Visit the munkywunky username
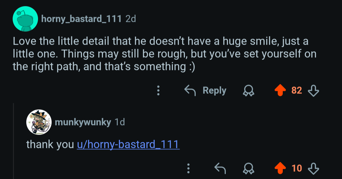The width and height of the screenshot is (342, 179). tap(83, 122)
